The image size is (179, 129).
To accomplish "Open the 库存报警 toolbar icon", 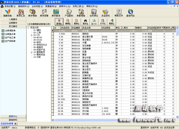I will point(44,13).
